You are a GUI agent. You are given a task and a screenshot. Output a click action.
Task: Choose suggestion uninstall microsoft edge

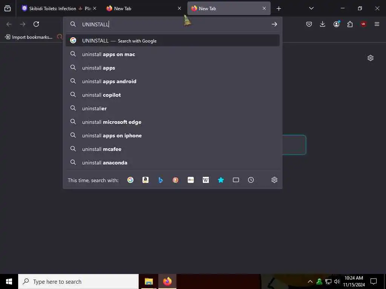(172, 122)
